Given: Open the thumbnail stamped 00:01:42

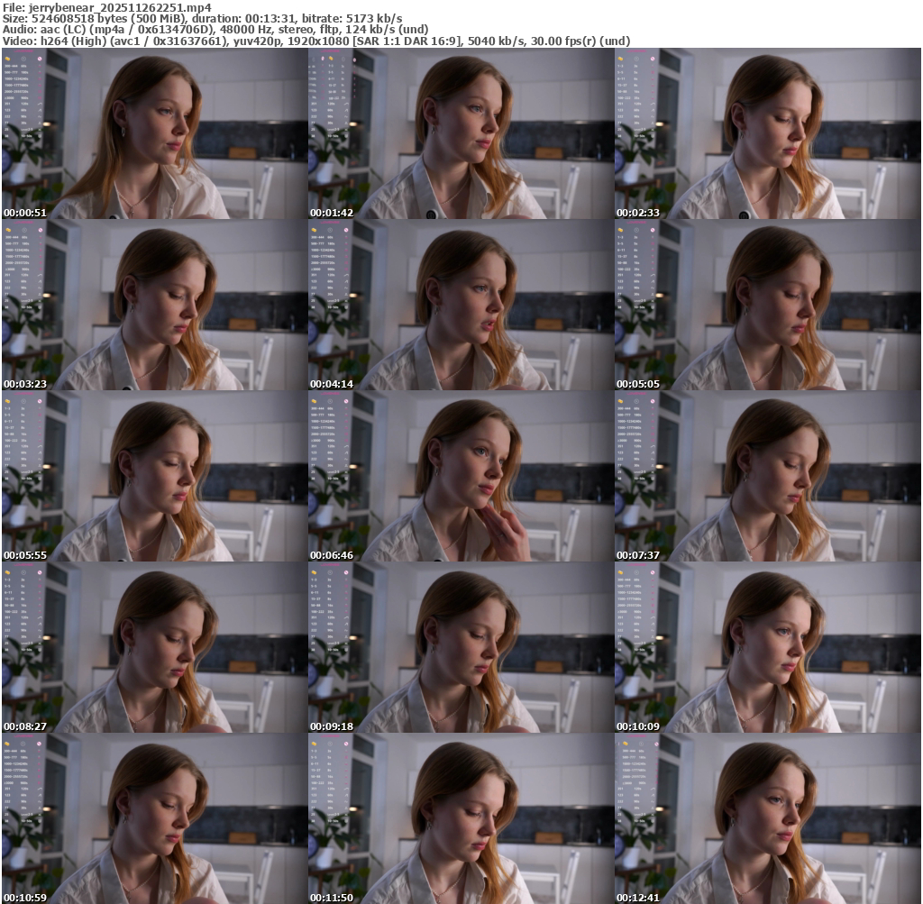Looking at the screenshot, I should coord(461,133).
